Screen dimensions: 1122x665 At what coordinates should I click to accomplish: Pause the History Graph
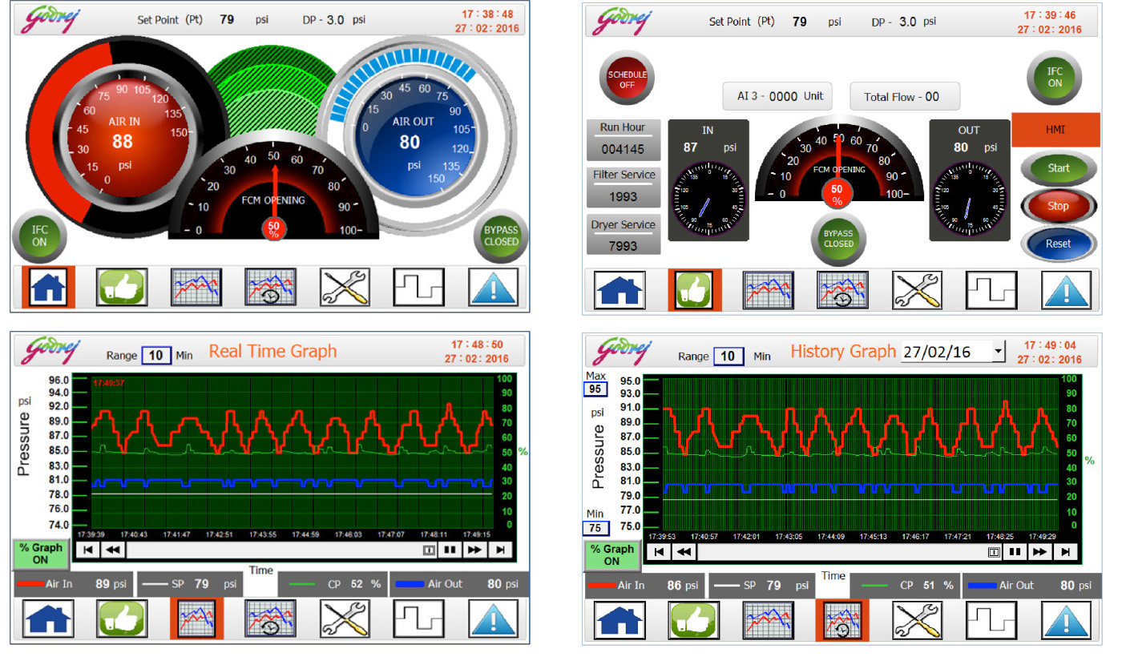(x=1015, y=551)
